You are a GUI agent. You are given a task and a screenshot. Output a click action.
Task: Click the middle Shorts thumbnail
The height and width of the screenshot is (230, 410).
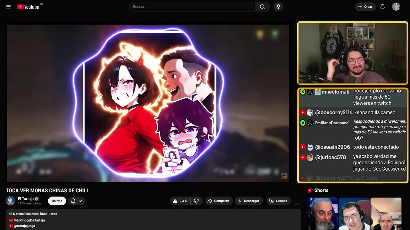[x=354, y=214]
